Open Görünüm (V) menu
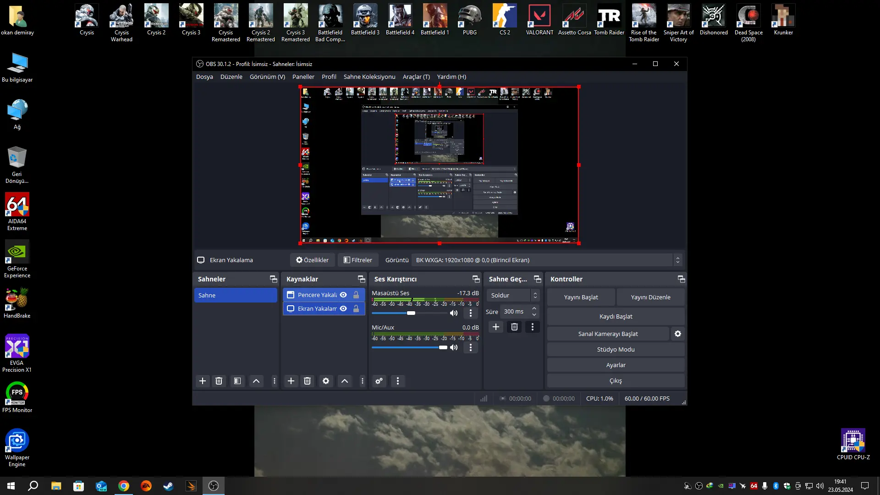This screenshot has height=495, width=880. point(267,77)
